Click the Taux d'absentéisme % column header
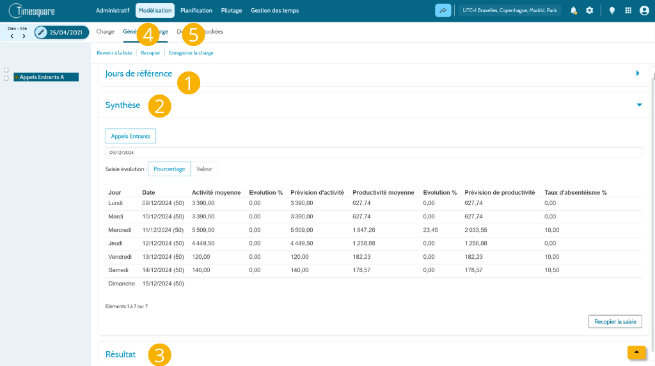The image size is (655, 366). [x=576, y=192]
